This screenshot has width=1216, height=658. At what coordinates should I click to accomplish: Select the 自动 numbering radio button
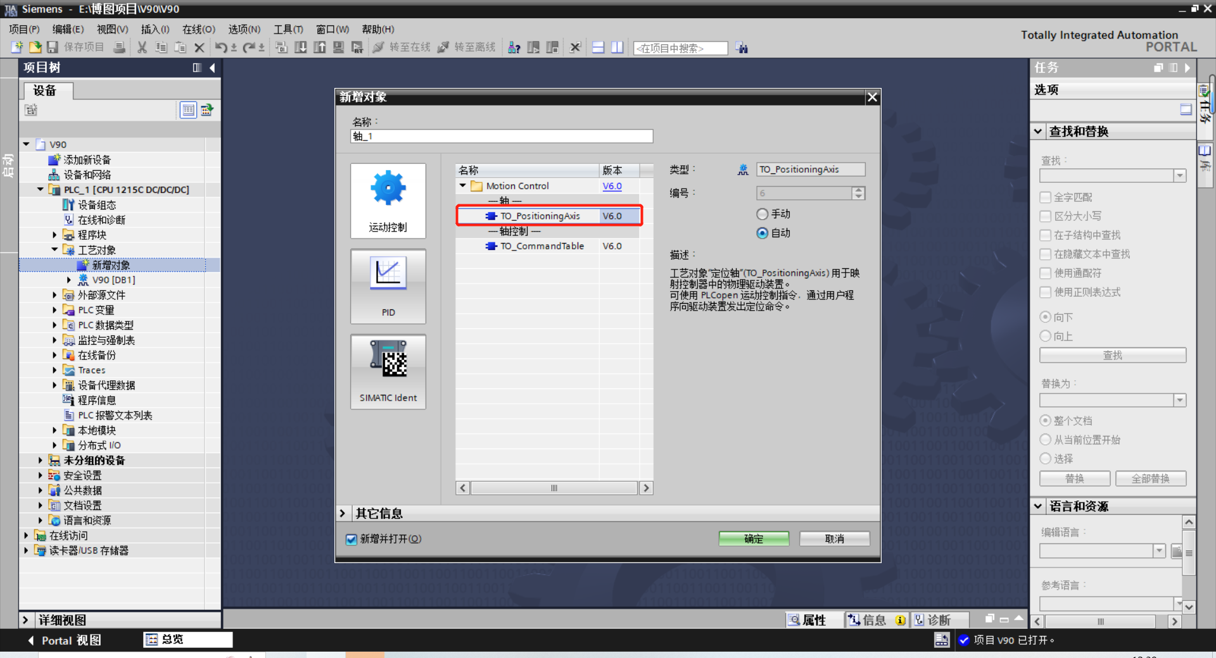point(763,233)
